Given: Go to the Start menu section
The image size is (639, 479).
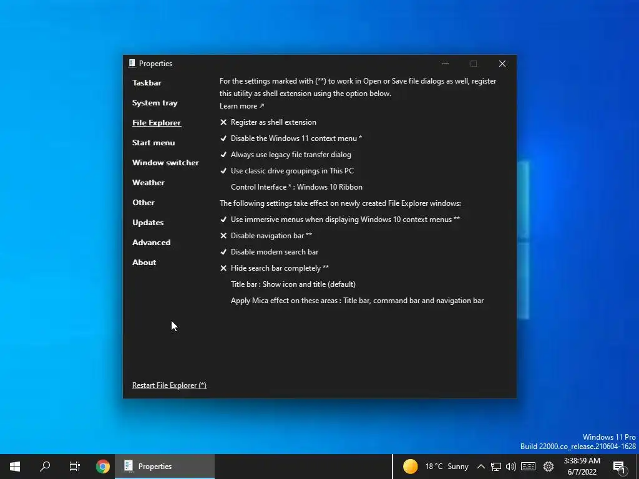Looking at the screenshot, I should click(x=154, y=143).
